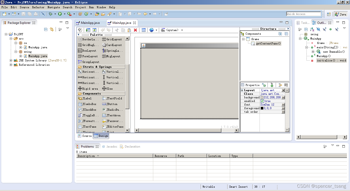The width and height of the screenshot is (350, 191).
Task: Edit tab order via its ellipsis button
Action: coord(283,112)
